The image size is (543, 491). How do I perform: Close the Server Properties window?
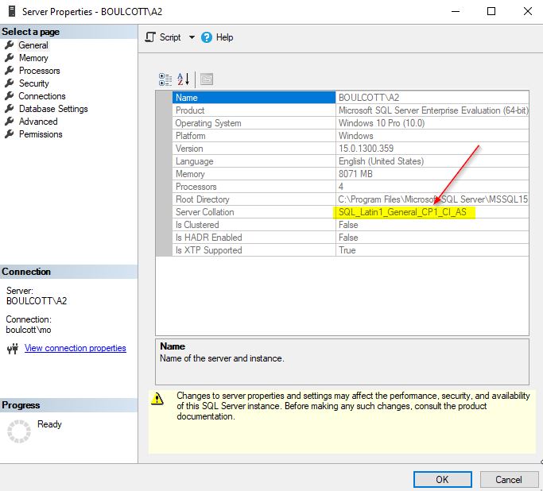point(527,11)
